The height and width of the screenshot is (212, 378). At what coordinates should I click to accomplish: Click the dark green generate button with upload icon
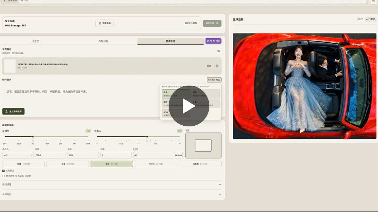14,111
